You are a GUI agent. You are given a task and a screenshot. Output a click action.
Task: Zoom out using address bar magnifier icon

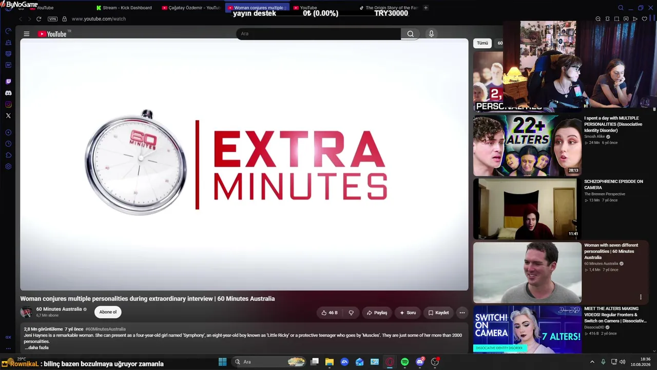(x=598, y=19)
